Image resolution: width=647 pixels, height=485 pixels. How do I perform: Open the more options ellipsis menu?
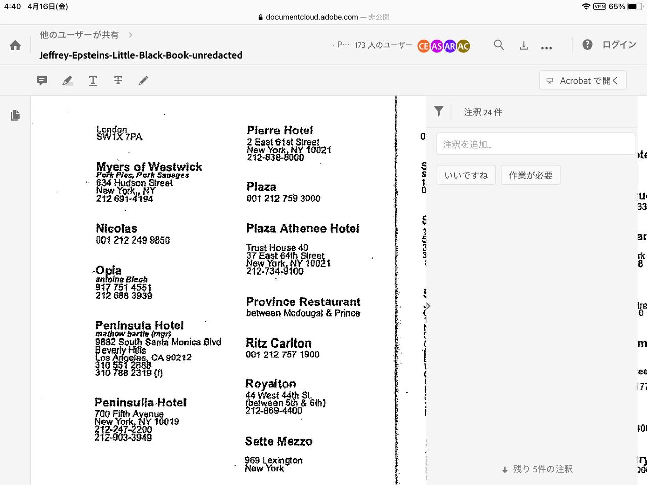546,47
